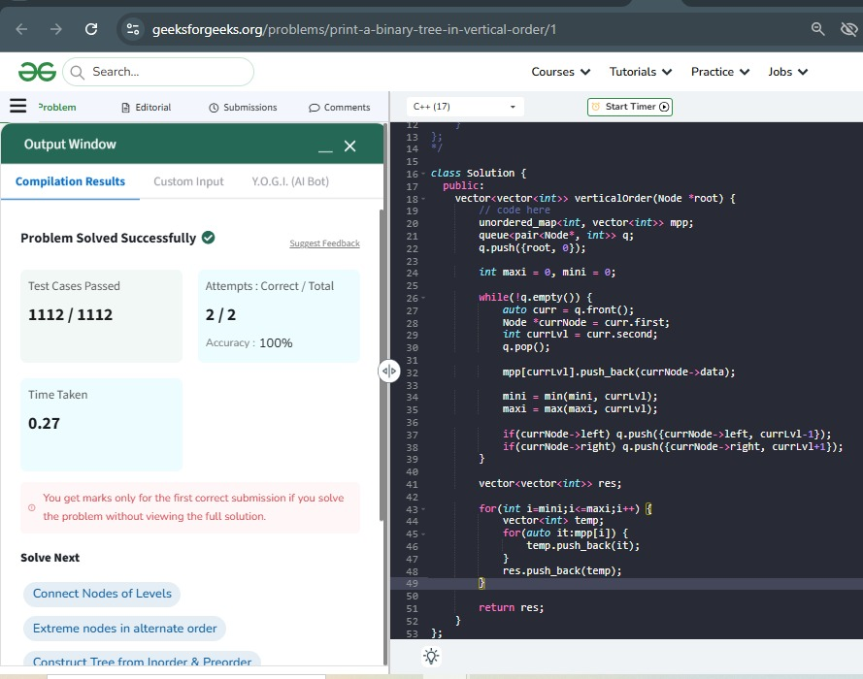
Task: Click the search magnifier icon
Action: 78,72
